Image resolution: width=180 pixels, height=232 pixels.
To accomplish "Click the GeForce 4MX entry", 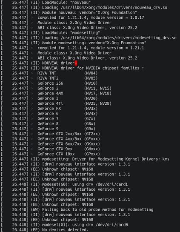I will coord(74,93).
